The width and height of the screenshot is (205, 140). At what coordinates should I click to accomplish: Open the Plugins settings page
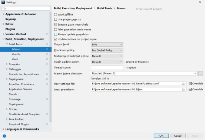click(x=10, y=29)
